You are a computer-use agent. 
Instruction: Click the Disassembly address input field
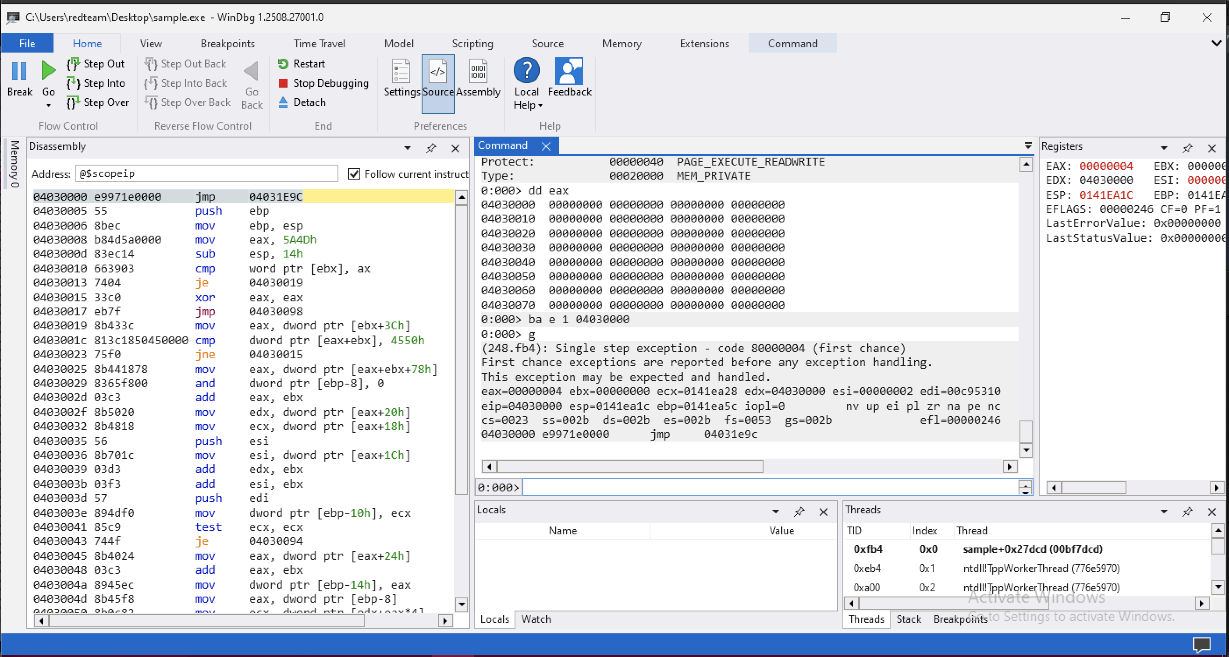point(206,173)
